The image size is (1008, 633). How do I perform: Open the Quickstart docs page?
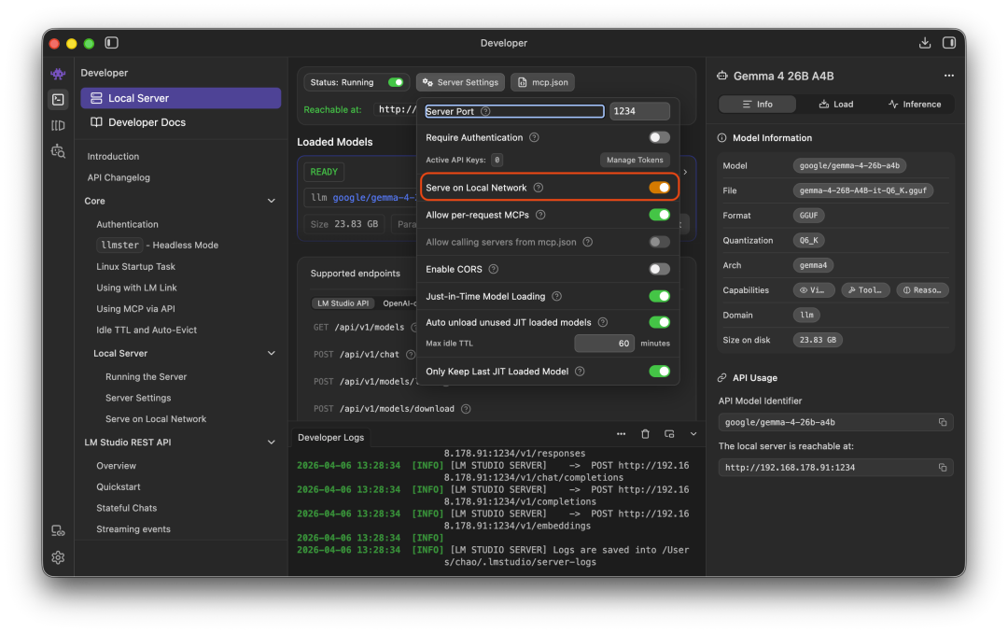click(119, 487)
